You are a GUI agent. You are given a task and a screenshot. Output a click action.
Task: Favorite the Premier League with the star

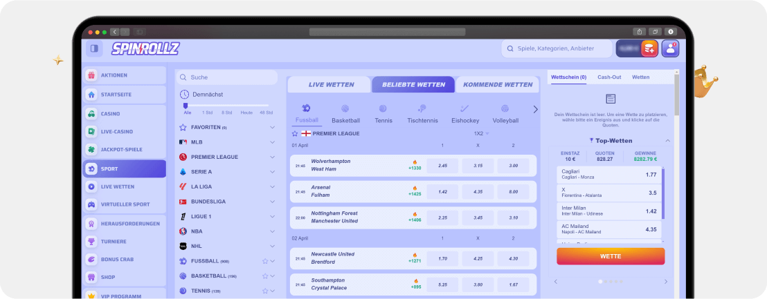click(295, 133)
